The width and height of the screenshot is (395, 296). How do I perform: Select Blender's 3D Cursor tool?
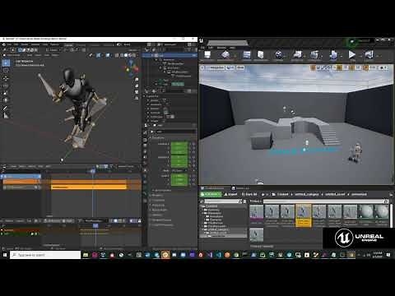point(6,71)
